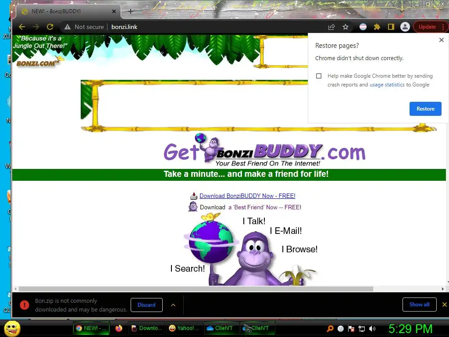Switch to the NEW! Chrome taskbar item
This screenshot has height=337, width=449.
[x=91, y=328]
